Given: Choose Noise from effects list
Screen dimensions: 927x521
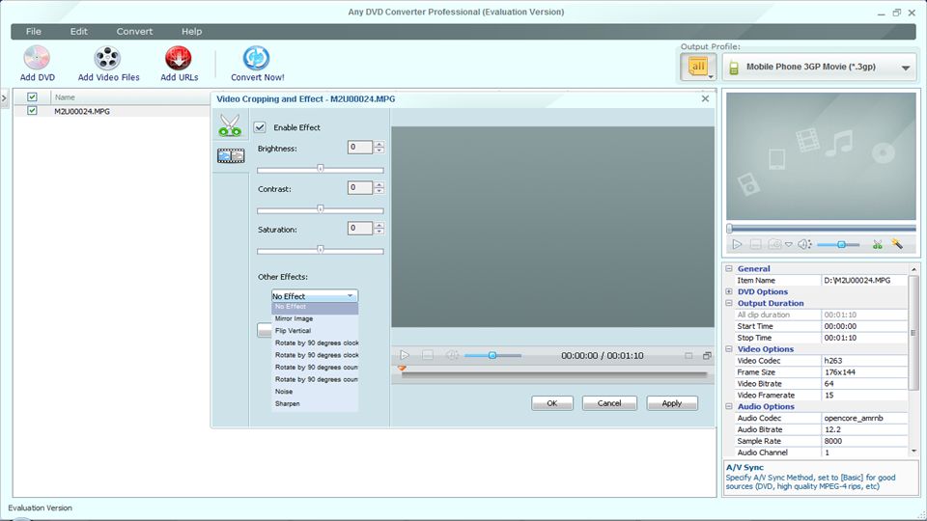Looking at the screenshot, I should (x=315, y=391).
